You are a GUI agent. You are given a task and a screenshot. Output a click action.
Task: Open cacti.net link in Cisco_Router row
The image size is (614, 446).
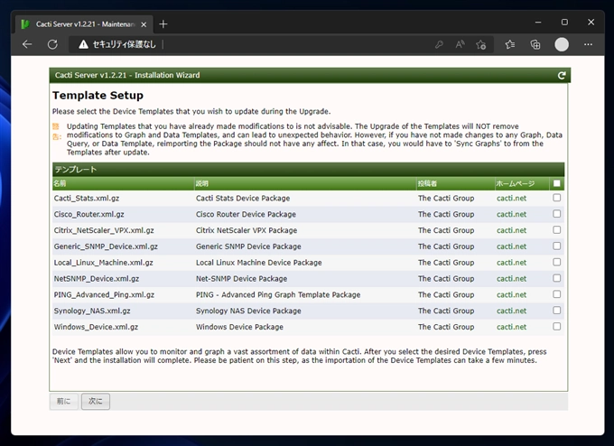pyautogui.click(x=511, y=214)
